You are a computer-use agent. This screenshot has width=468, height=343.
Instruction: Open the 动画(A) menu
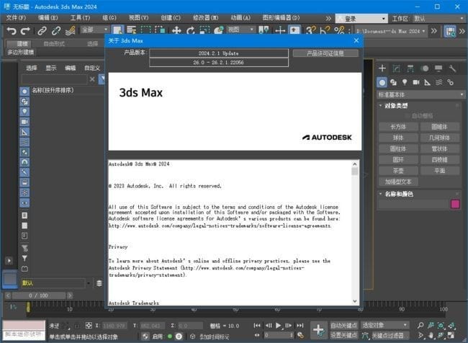point(240,18)
